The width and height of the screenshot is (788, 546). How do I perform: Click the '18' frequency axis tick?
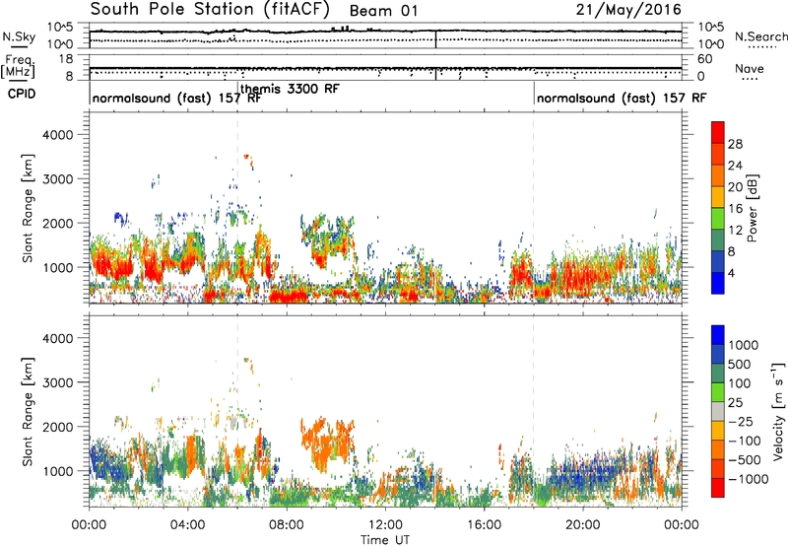coord(66,59)
